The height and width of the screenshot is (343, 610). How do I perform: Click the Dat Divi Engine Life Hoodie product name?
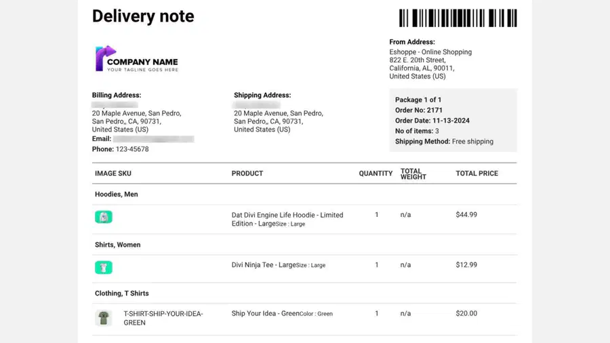287,220
